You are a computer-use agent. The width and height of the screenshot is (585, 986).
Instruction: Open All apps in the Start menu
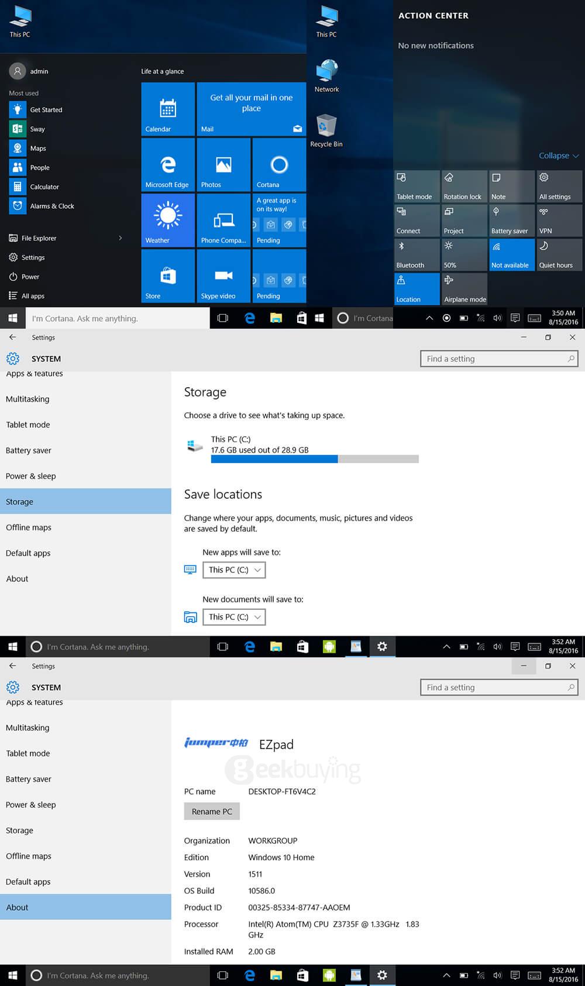click(32, 296)
